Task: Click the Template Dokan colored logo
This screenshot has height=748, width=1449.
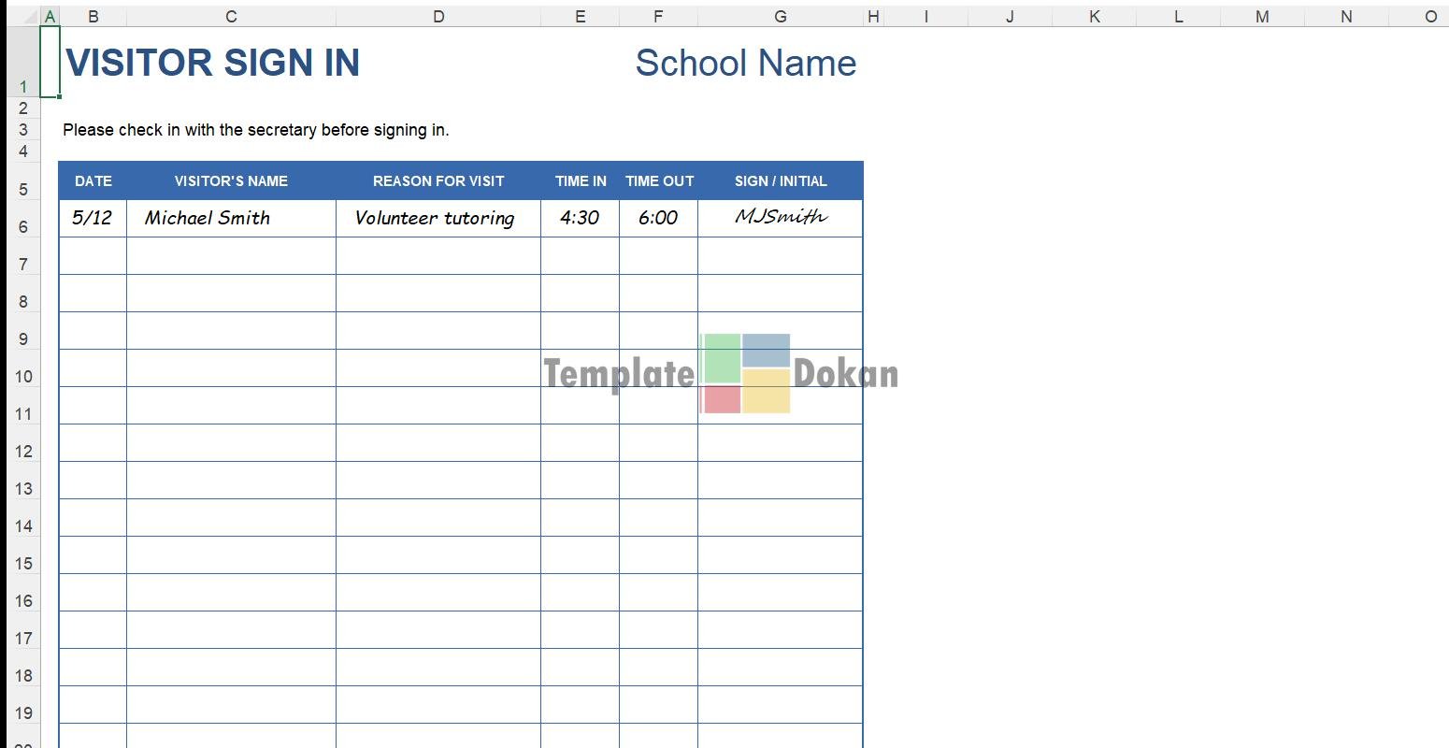Action: (746, 373)
